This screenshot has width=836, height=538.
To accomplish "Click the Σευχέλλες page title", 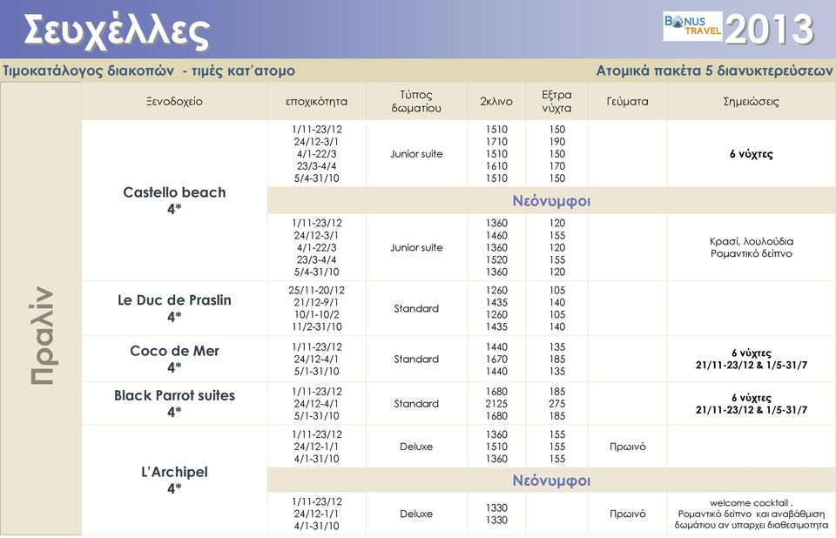I will [117, 31].
